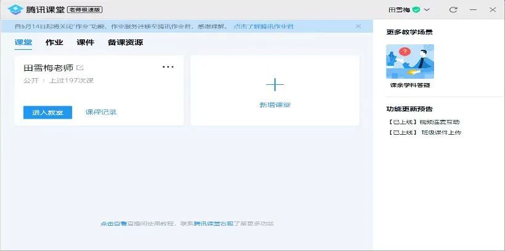
Task: Click the plus icon to add classroom
Action: (275, 85)
